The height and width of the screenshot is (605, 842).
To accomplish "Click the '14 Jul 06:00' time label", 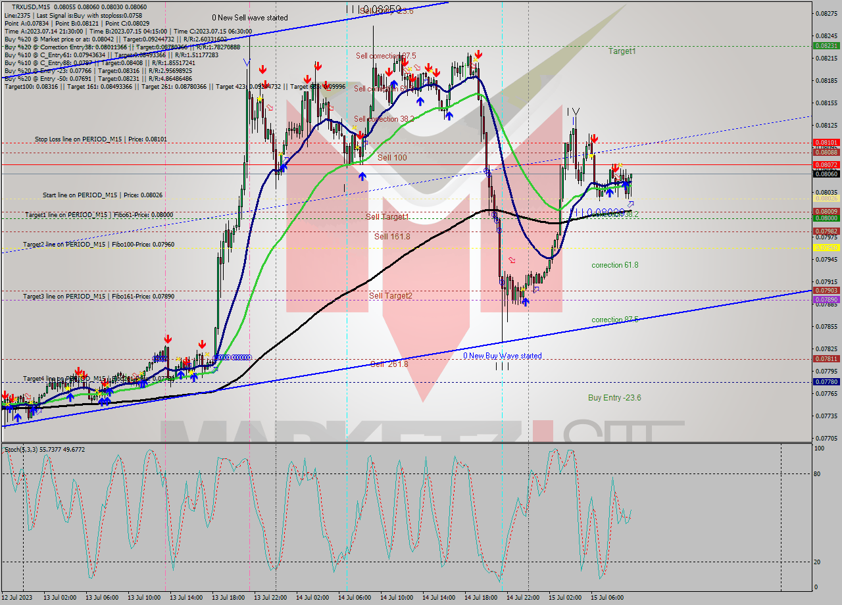I will click(354, 598).
